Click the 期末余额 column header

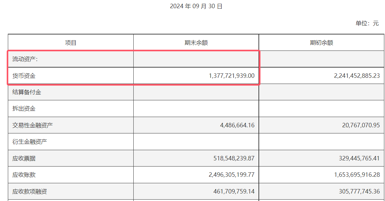196,43
